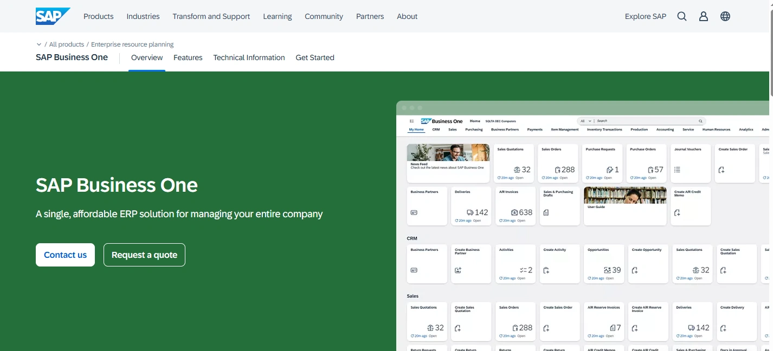
Task: Click the A/R Invoices tile showing 638
Action: [515, 206]
